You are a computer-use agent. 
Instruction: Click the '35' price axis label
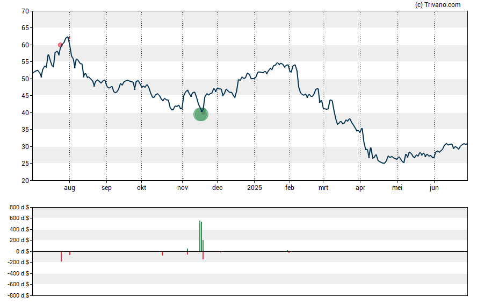click(25, 130)
